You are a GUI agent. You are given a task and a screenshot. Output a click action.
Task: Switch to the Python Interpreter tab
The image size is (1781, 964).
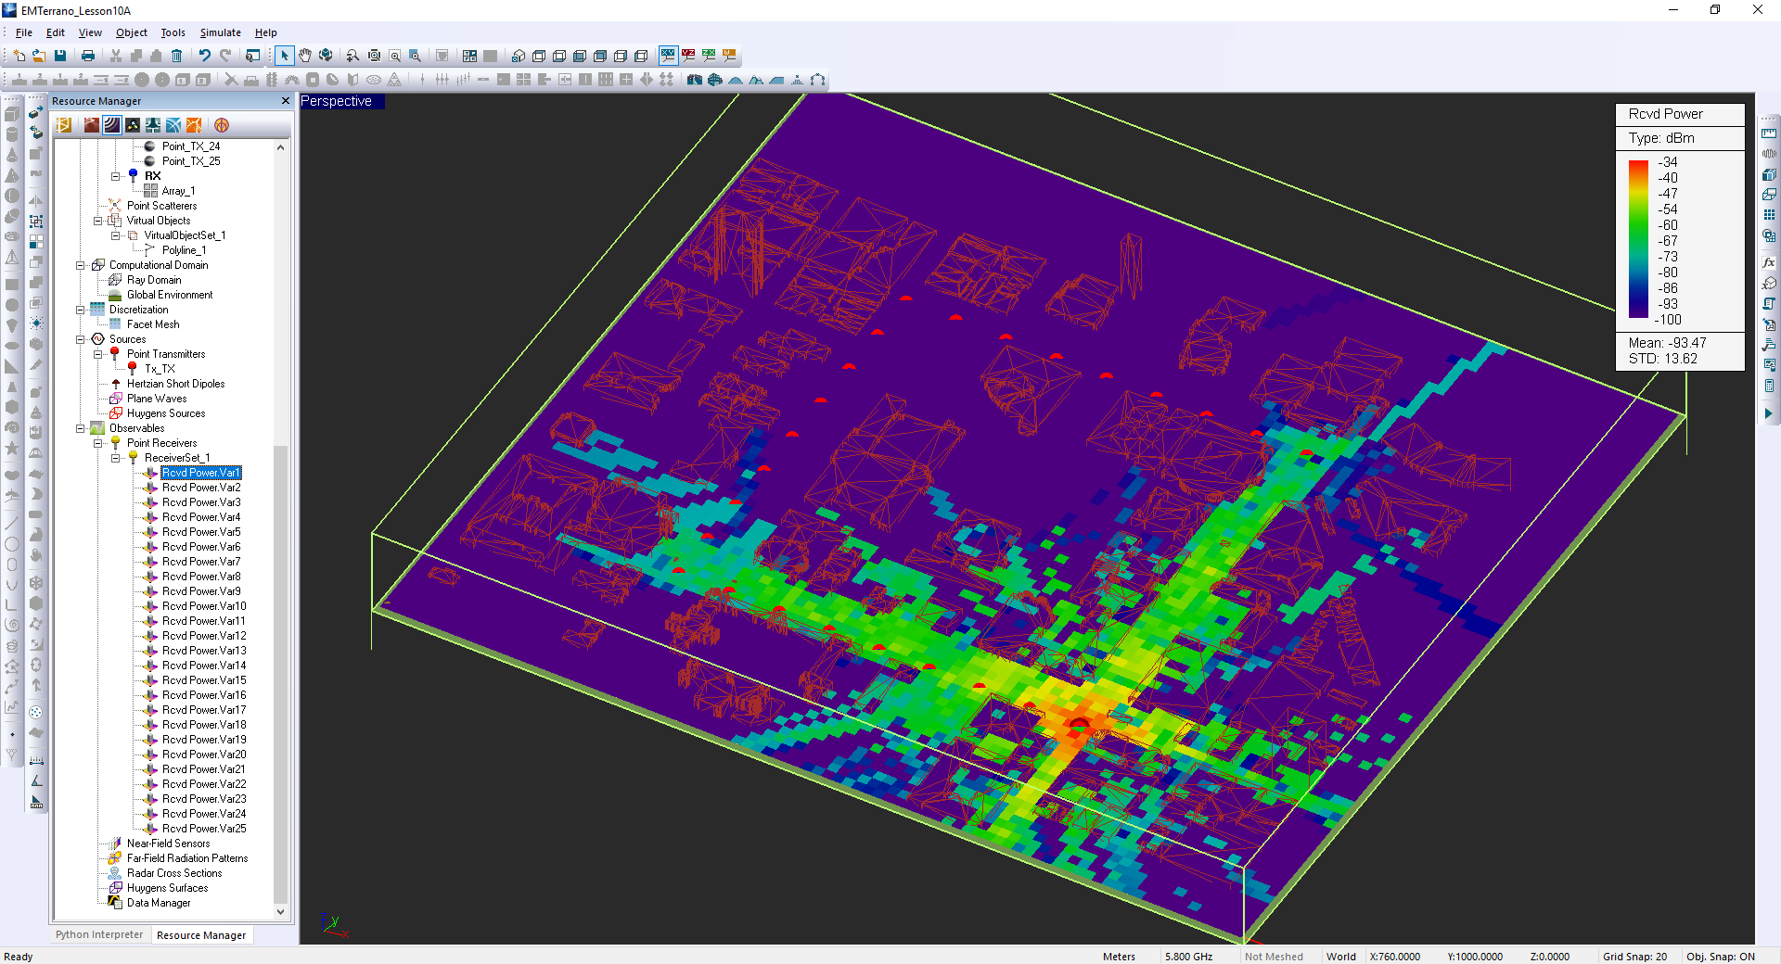click(x=99, y=935)
